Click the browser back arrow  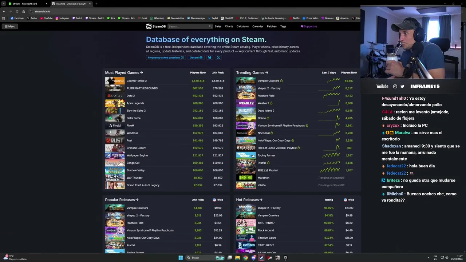click(x=4, y=11)
